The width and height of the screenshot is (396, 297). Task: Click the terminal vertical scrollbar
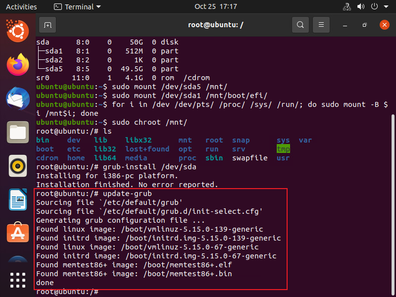[393, 198]
